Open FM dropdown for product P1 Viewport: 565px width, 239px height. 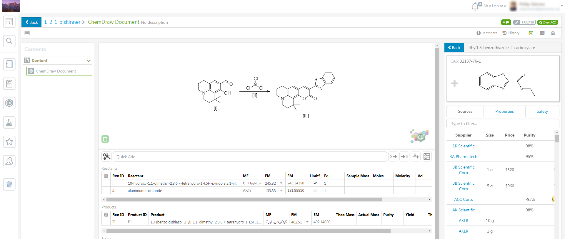click(307, 222)
